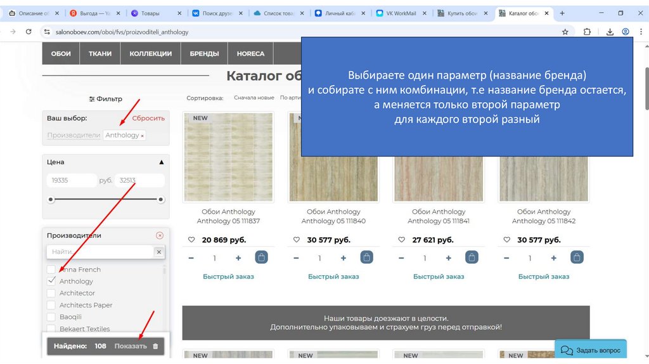Decrease quantity for wallpaper 05 111842
The height and width of the screenshot is (364, 649).
[x=506, y=258]
